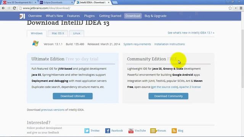Open Installation instructions link

(x=169, y=44)
